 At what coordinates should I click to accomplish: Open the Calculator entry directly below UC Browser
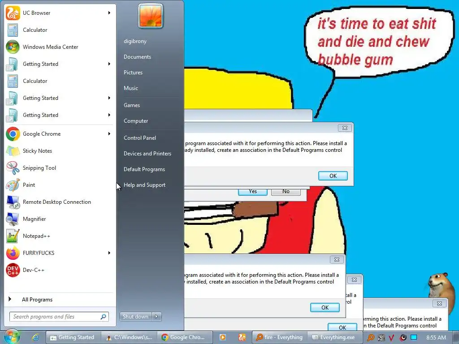(60, 30)
